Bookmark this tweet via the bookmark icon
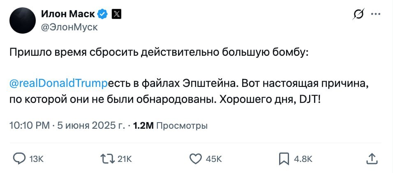 click(x=284, y=158)
